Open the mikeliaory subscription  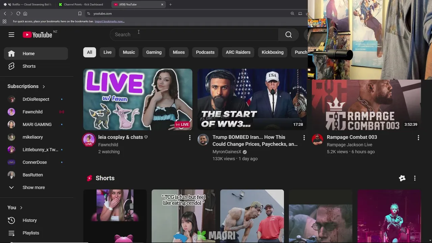click(36, 137)
